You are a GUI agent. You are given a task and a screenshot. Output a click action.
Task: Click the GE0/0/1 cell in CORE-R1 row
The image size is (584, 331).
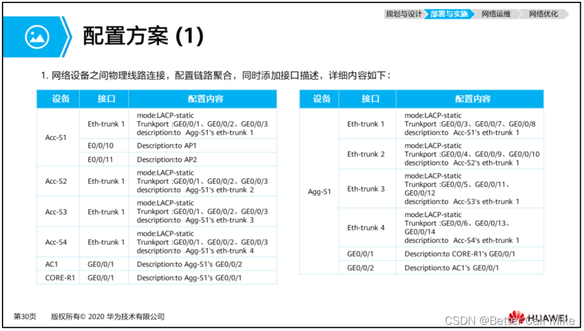(105, 278)
